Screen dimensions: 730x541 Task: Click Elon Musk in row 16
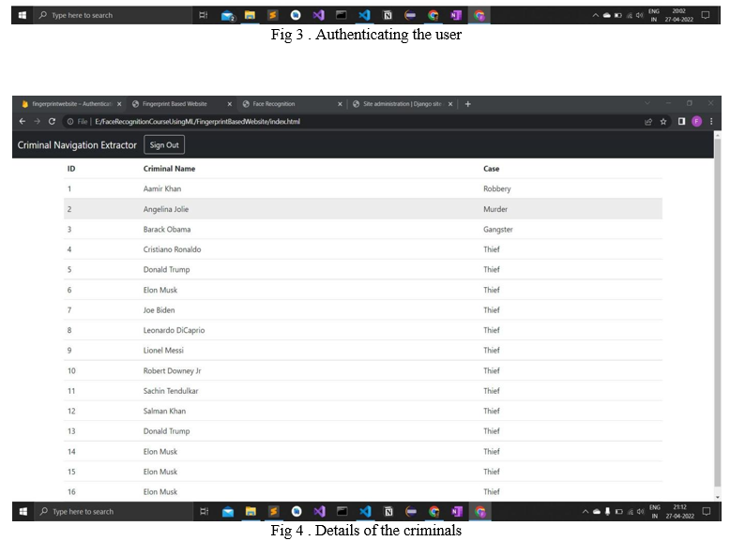160,491
